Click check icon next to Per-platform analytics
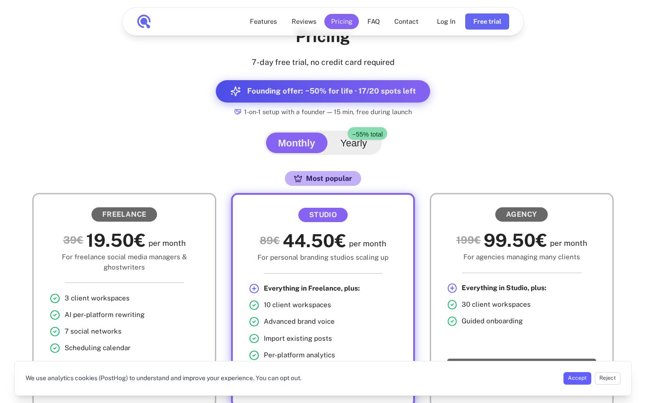The width and height of the screenshot is (646, 403). coord(254,355)
